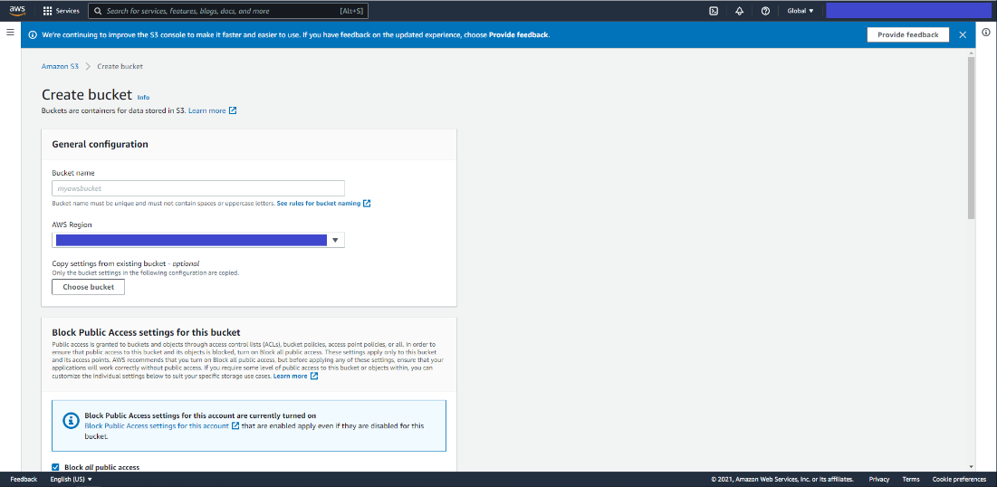Open the AWS home logo
This screenshot has height=487, width=997.
[x=17, y=11]
